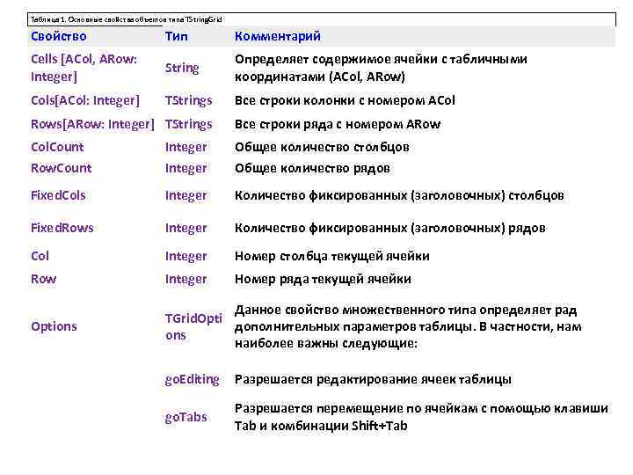Click 'Integer' type in the FixedCols row
This screenshot has height=475, width=633.
tap(186, 195)
